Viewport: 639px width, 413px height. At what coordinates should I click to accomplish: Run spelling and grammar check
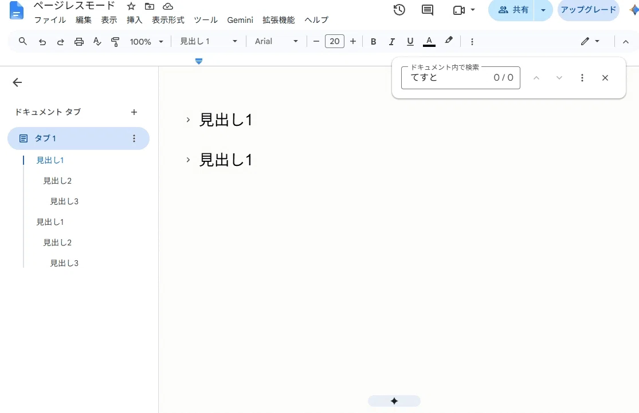click(97, 42)
